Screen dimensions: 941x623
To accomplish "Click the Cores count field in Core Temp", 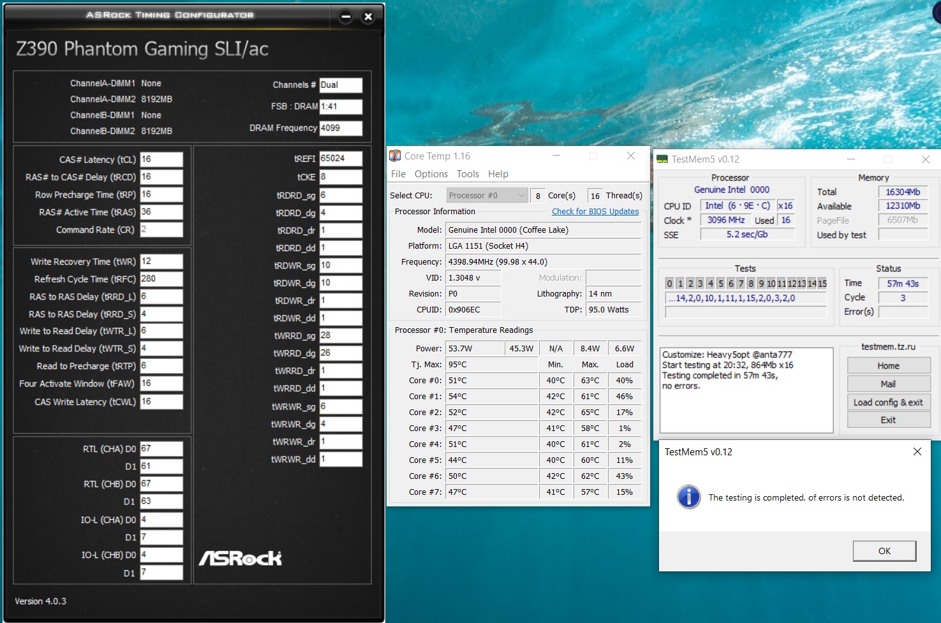I will pos(538,196).
